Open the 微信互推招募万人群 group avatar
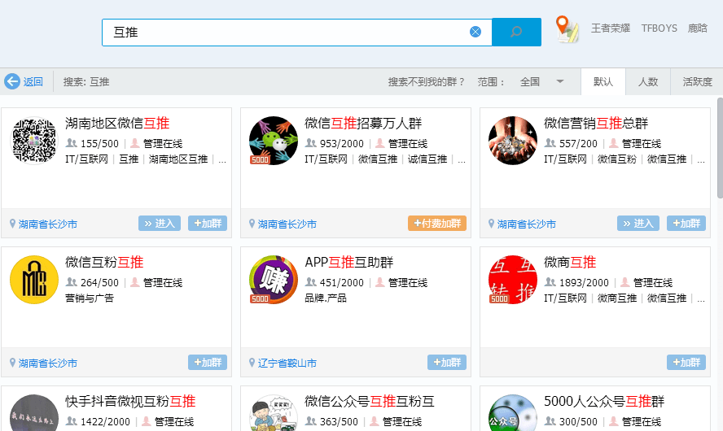Image resolution: width=723 pixels, height=431 pixels. pyautogui.click(x=274, y=141)
